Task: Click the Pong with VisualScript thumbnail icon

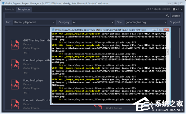Action: (15, 104)
